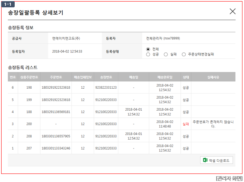Click row 4 shipping date 2018-04-01 12:54:32
Screen dimensions: 244x182
(x=133, y=112)
